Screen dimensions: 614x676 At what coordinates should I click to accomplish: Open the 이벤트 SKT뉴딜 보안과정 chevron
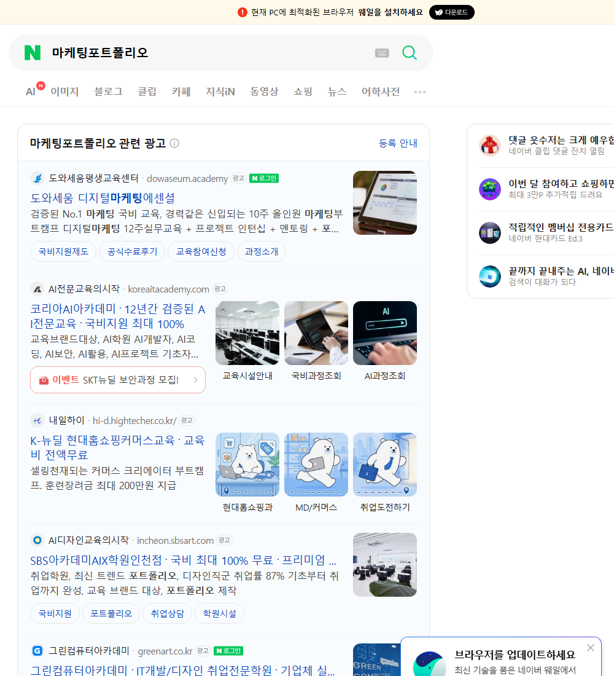[x=195, y=380]
